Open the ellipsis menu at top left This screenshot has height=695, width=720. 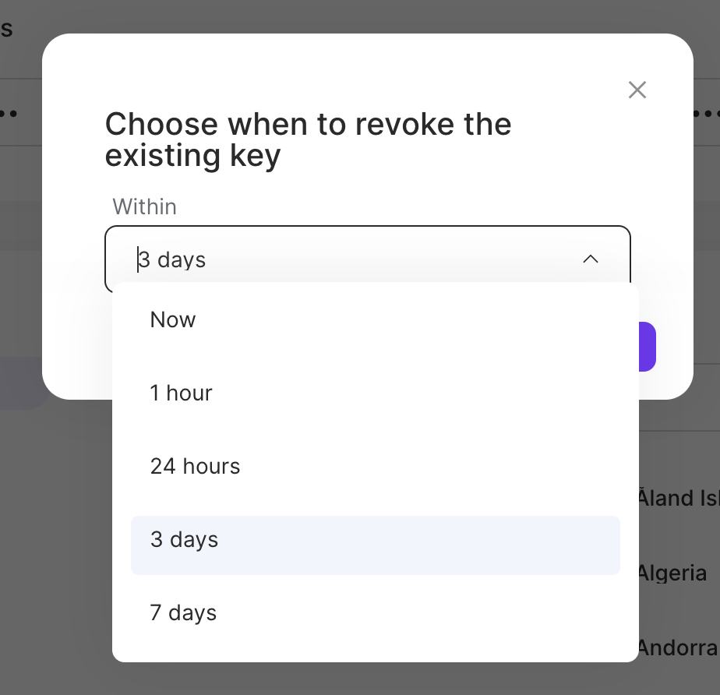tap(8, 113)
